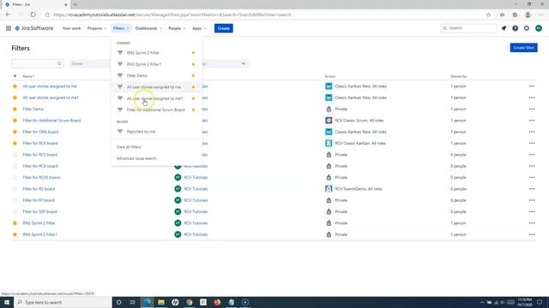Screen dimensions: 549x308
Task: Click owner avatar in Filter for RCVS board row
Action: (178, 177)
